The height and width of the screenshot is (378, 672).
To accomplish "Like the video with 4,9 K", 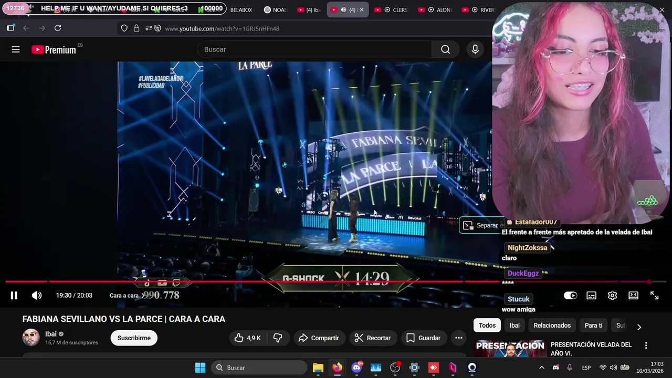I will [x=247, y=338].
